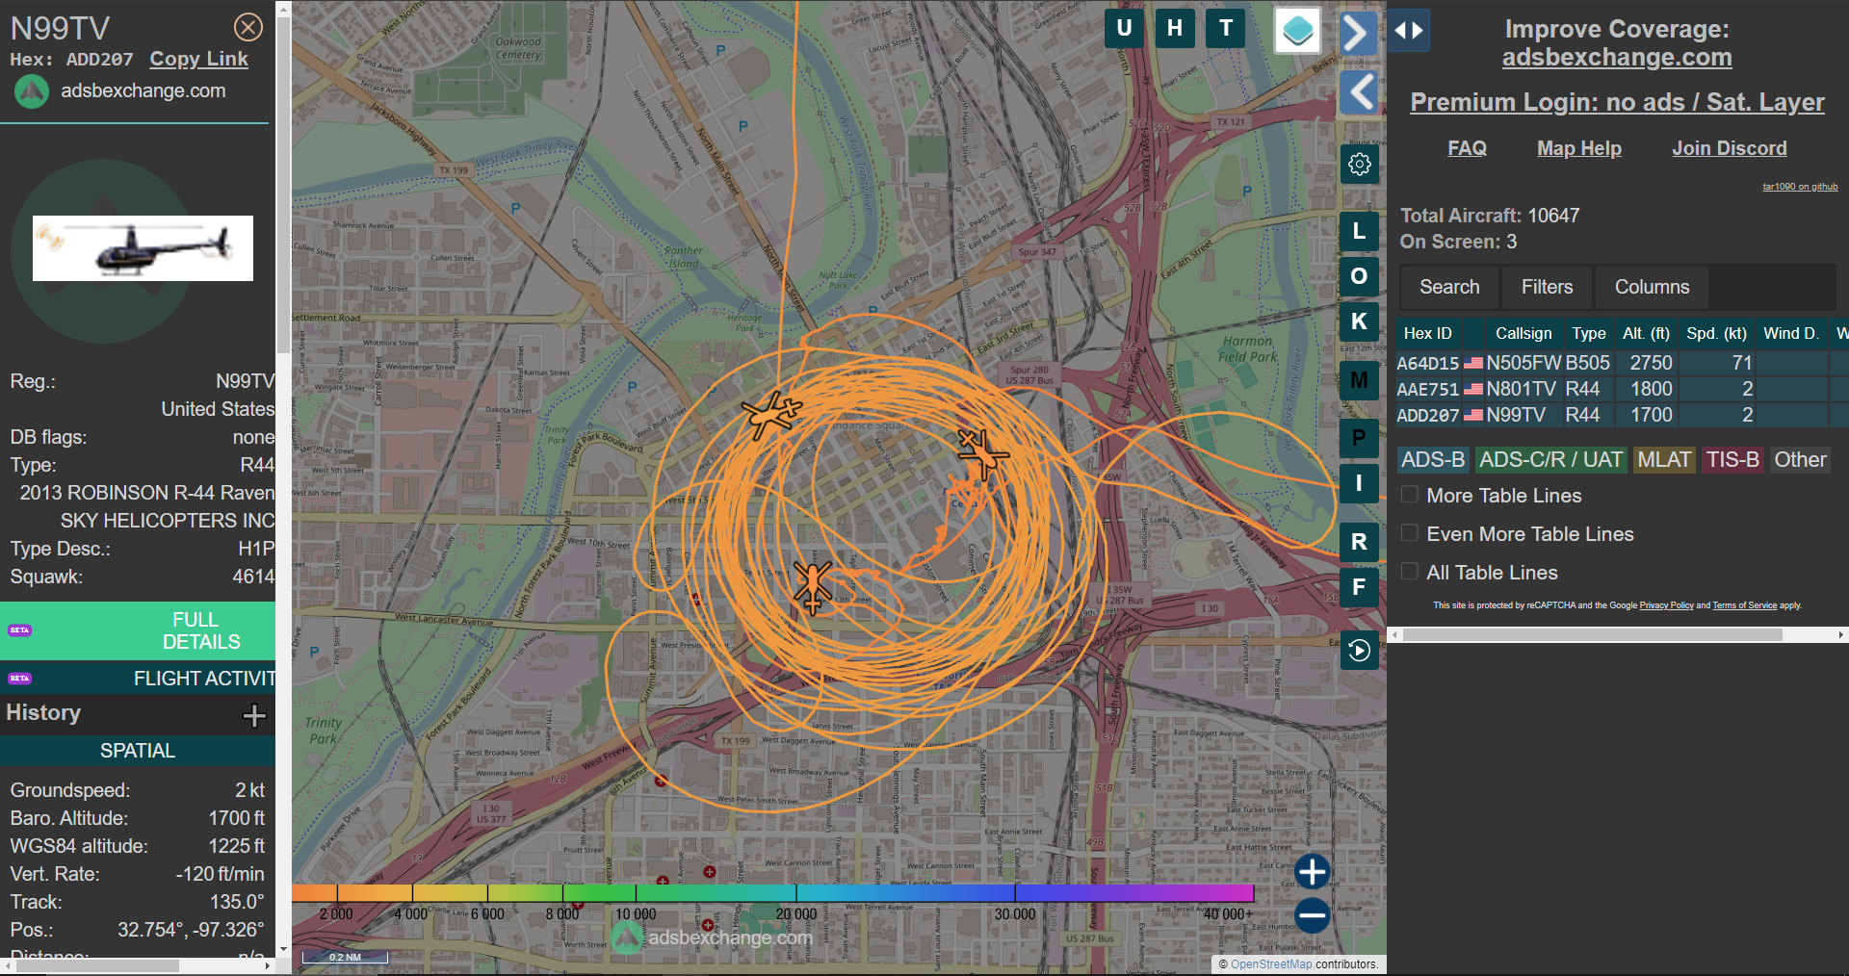This screenshot has width=1849, height=976.
Task: Open FULL DETAILS for N99TV
Action: pos(138,630)
